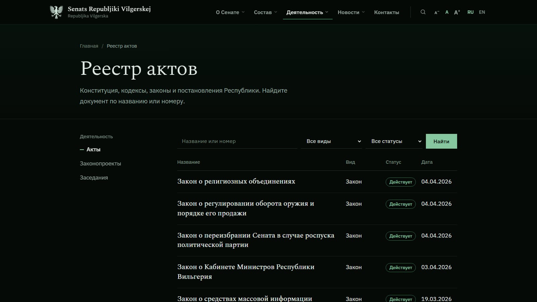Click the Найти search button
This screenshot has height=302, width=537.
tap(441, 141)
